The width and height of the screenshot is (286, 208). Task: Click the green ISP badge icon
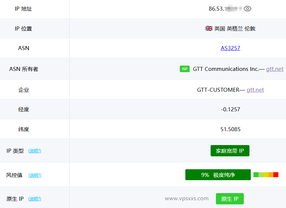(185, 69)
